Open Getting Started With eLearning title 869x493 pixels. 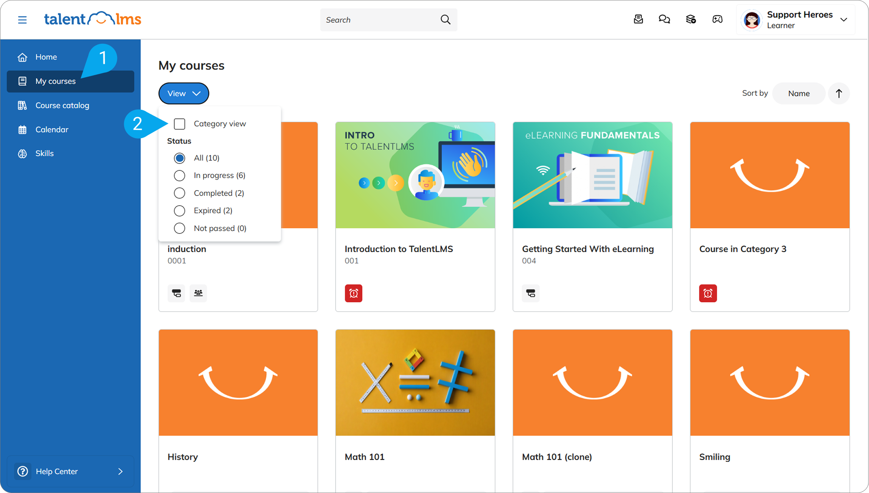coord(588,249)
